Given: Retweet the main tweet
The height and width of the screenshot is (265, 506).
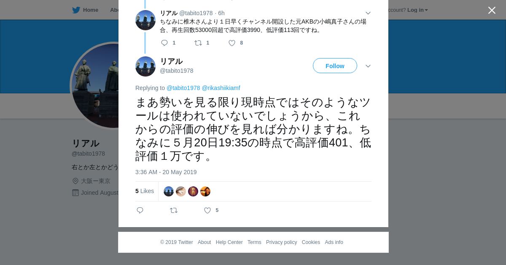Looking at the screenshot, I should (x=174, y=210).
